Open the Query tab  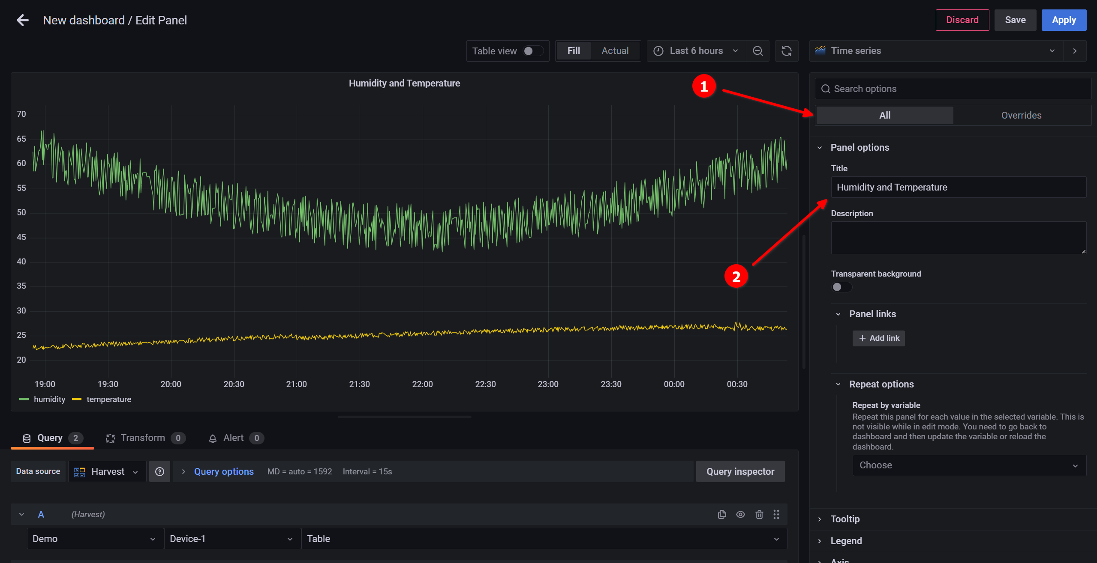[52, 438]
